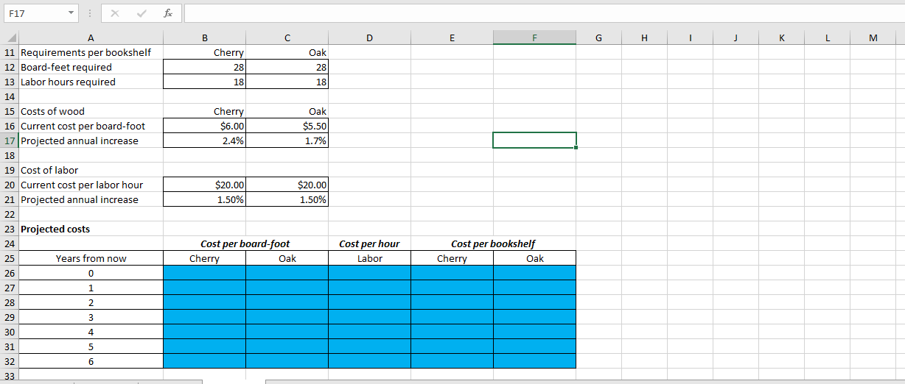Select row 17 header
Screen dimensions: 905x384
tap(9, 141)
